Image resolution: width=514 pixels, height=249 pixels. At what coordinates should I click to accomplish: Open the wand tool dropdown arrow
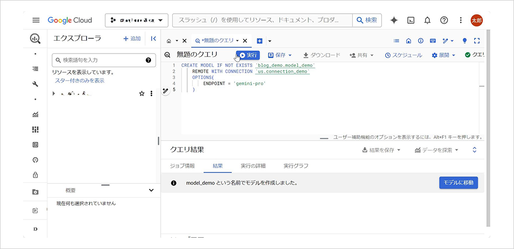click(x=453, y=41)
